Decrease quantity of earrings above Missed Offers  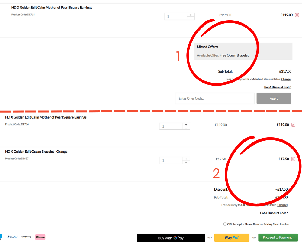[191, 18]
